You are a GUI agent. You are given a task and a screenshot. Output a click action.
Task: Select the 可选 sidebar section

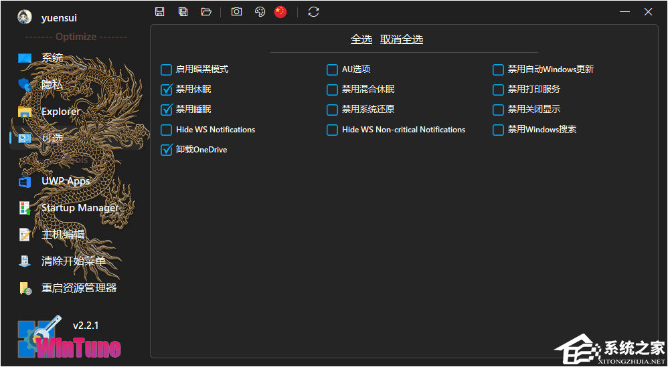77,138
